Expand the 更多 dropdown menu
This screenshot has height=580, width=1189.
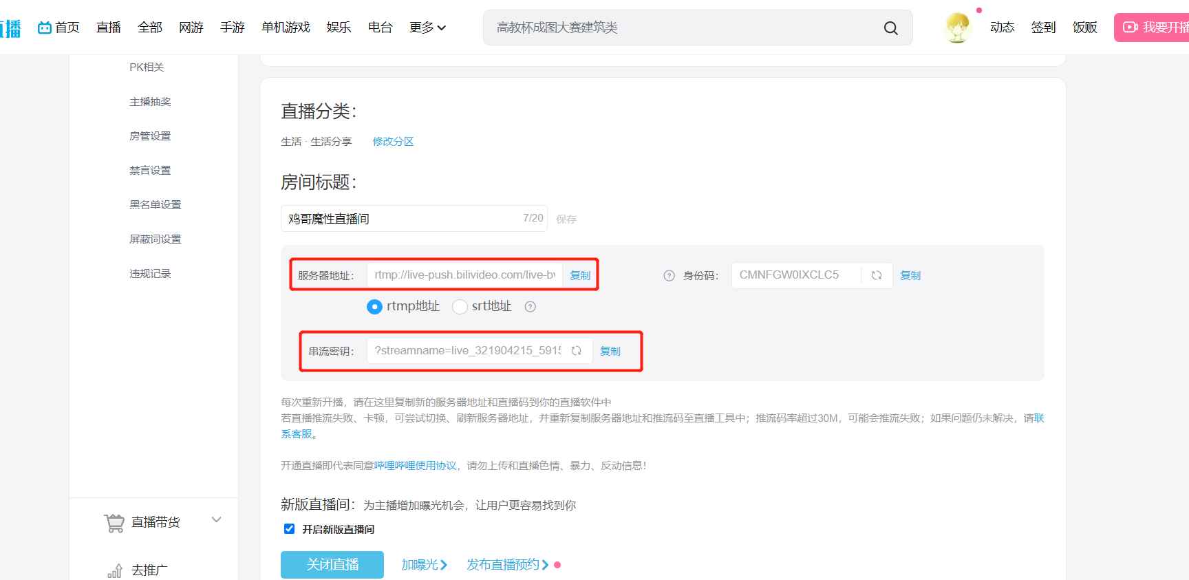(x=427, y=28)
